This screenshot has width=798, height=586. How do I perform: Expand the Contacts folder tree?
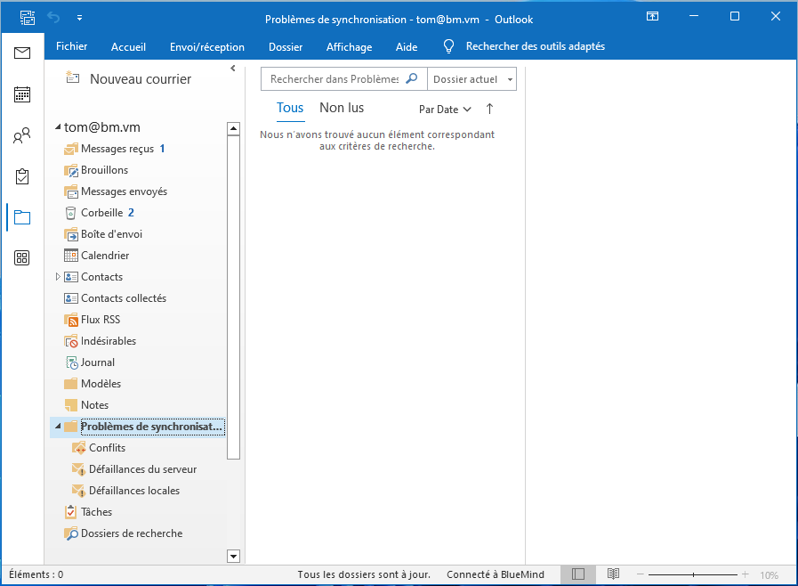(x=58, y=277)
